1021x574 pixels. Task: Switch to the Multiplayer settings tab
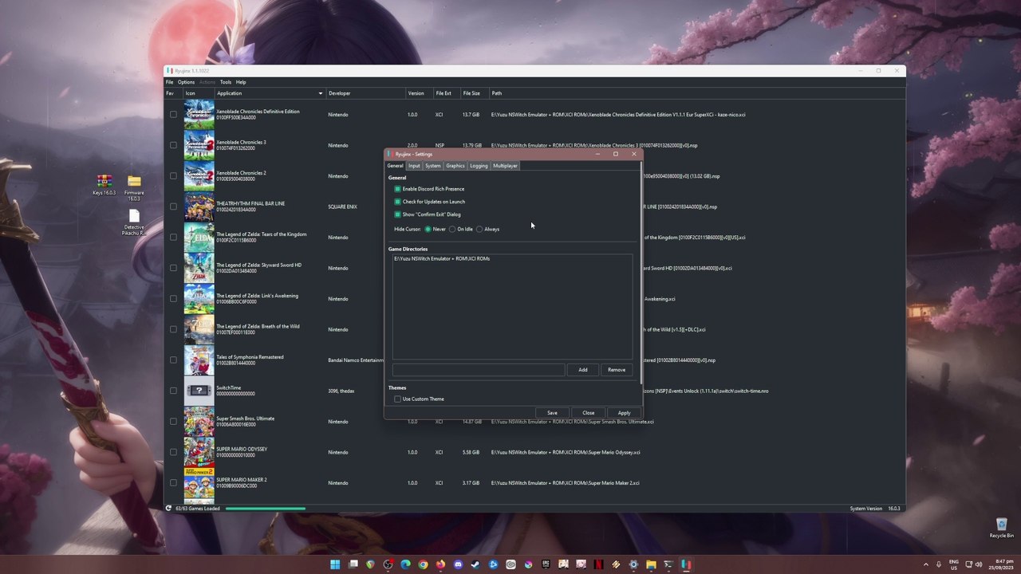tap(505, 166)
